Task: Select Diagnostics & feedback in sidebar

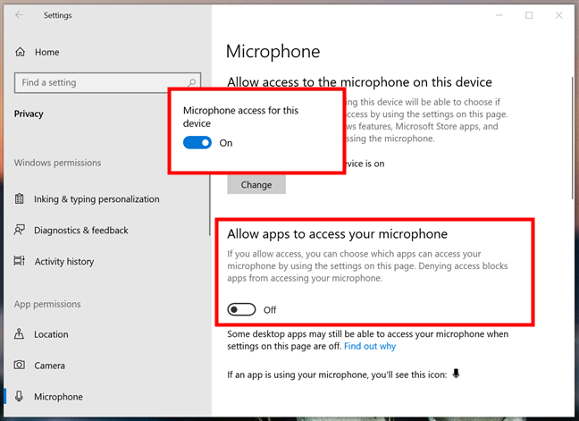Action: pyautogui.click(x=80, y=231)
